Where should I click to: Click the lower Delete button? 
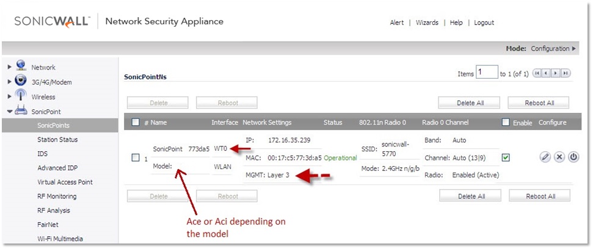[158, 196]
